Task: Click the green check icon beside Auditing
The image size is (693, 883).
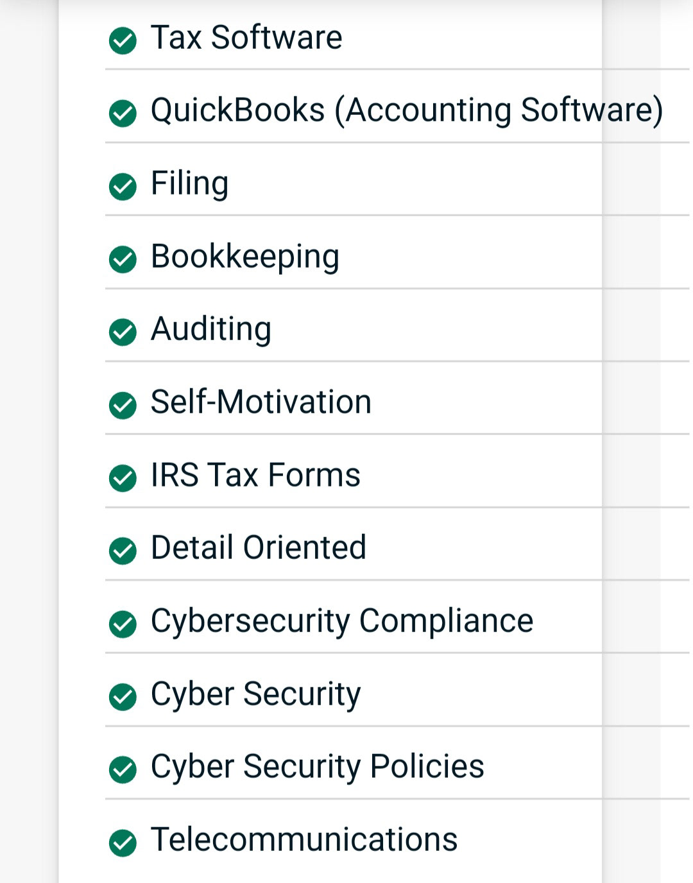Action: (x=123, y=332)
